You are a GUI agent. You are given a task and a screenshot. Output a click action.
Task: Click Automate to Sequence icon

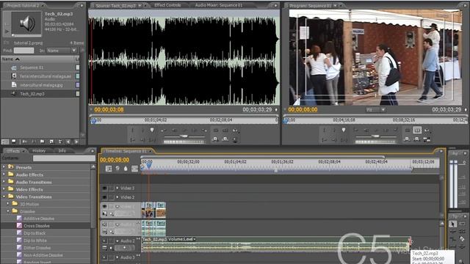point(25,142)
